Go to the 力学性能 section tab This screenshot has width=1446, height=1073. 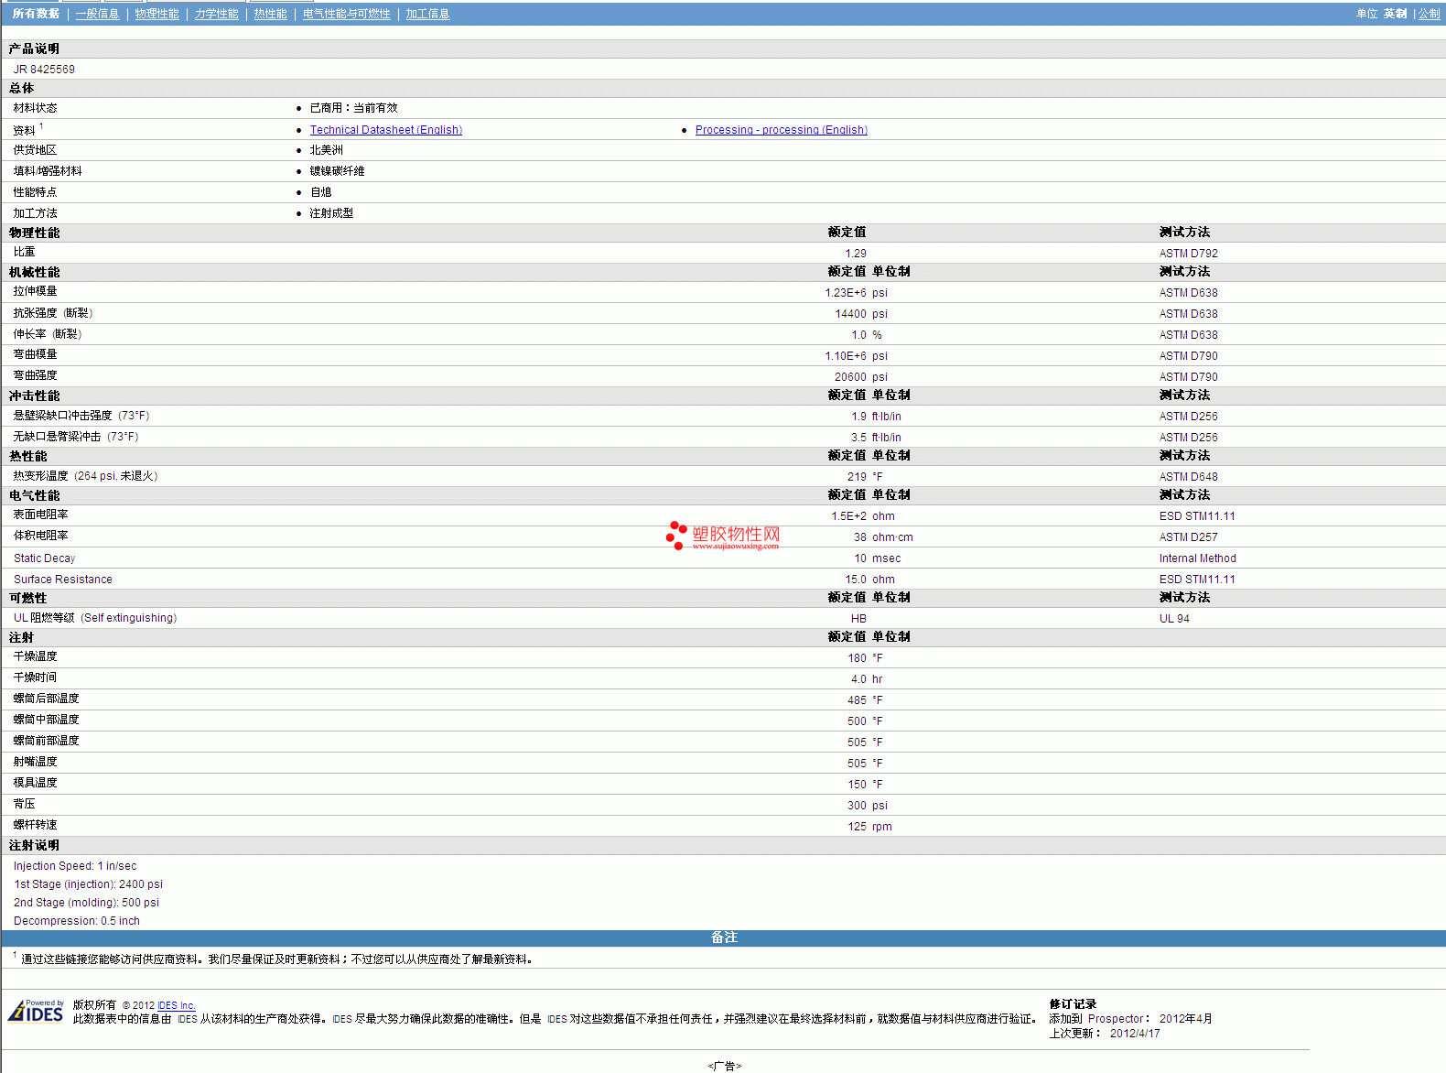coord(216,14)
